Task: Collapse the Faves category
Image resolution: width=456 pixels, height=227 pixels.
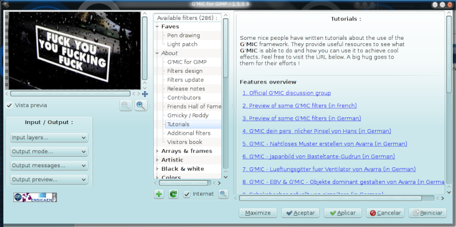Action: click(157, 27)
